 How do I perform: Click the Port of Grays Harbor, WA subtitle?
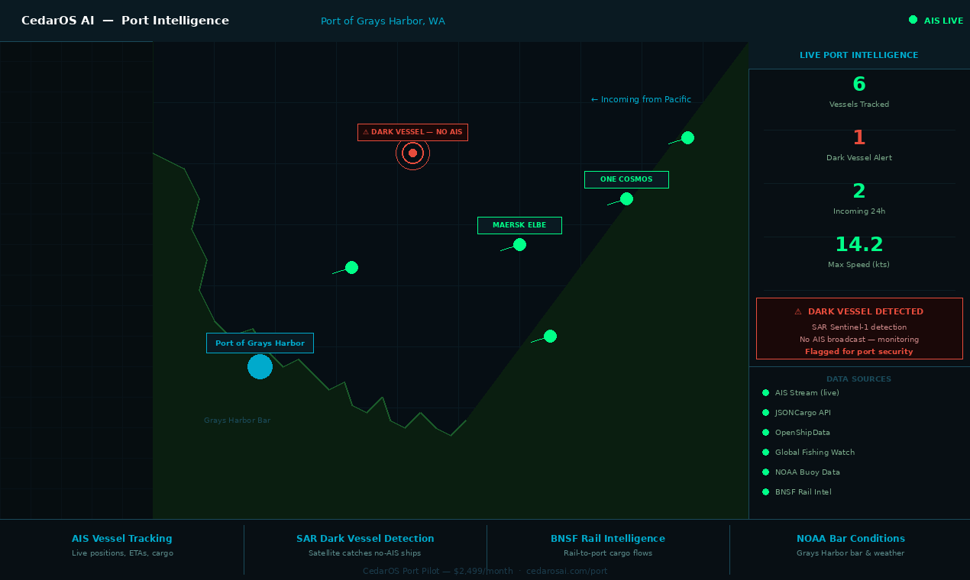click(x=383, y=21)
